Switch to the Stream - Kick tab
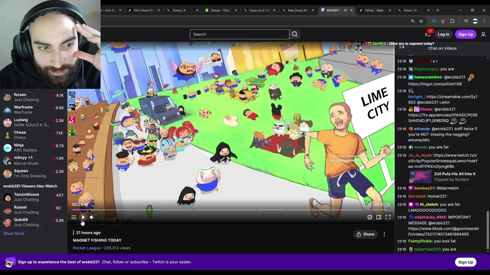This screenshot has width=490, height=275. click(x=221, y=10)
